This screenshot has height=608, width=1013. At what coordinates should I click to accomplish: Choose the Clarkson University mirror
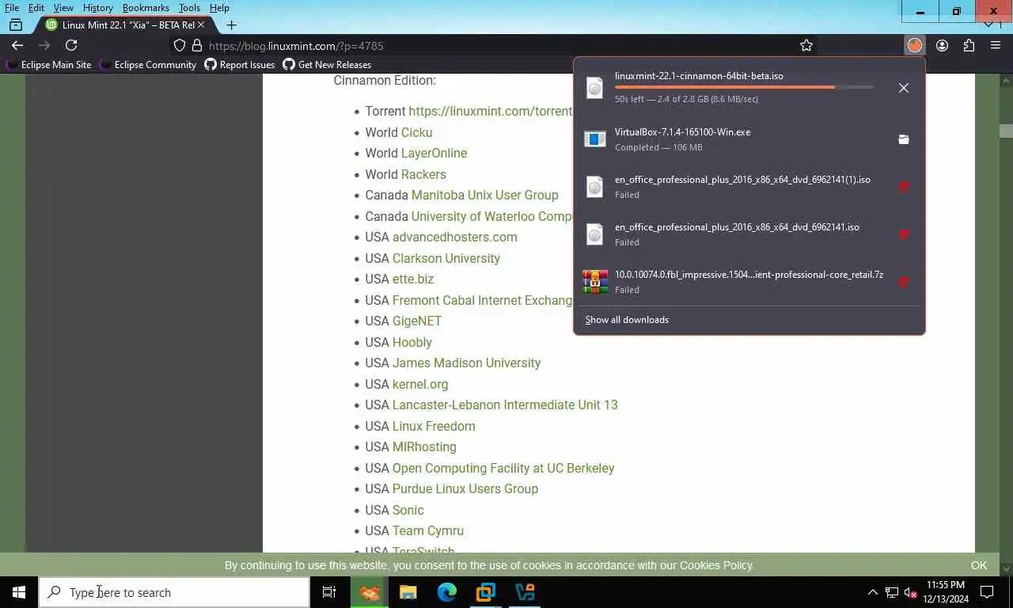pos(446,258)
